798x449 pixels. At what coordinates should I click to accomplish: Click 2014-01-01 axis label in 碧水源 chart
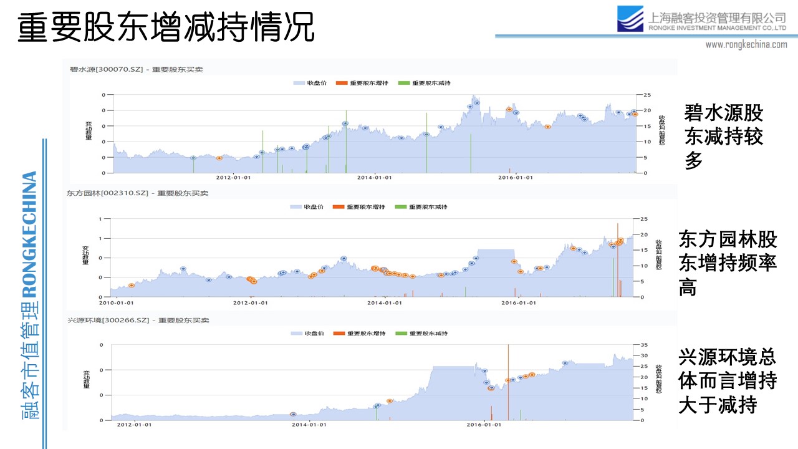tap(375, 177)
